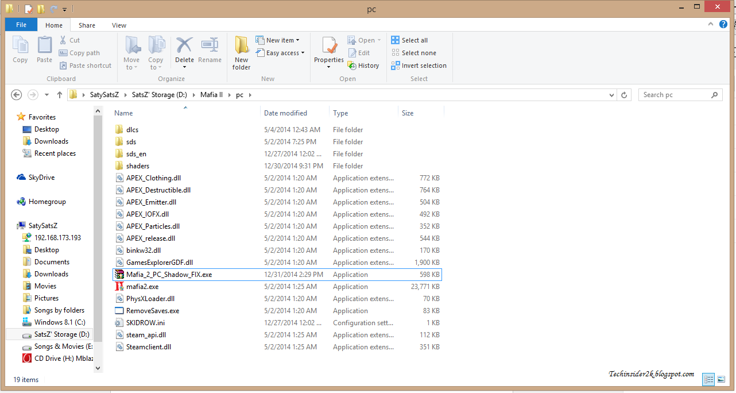Switch to Large icons view
Screen dimensions: 736x393
point(721,379)
